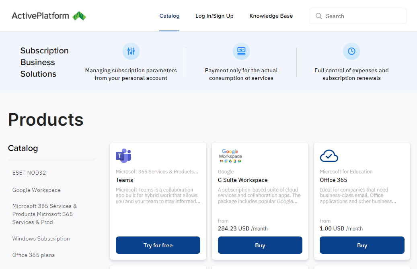Click the search magnifier icon

[318, 16]
